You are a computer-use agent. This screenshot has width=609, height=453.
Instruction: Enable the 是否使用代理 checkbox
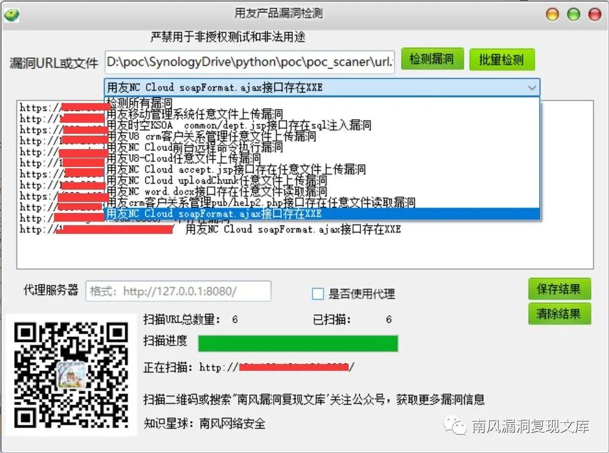pos(318,294)
